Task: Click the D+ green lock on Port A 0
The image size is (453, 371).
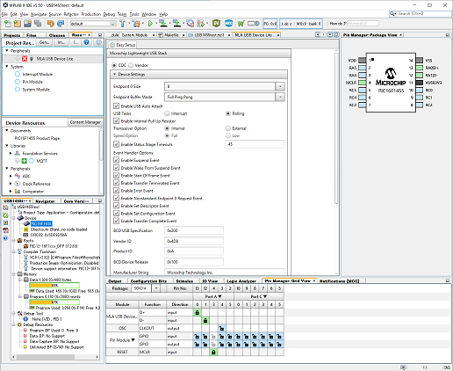Action: 197,312
